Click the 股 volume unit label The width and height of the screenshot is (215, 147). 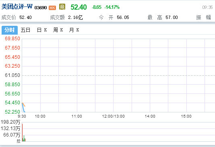pos(19,141)
